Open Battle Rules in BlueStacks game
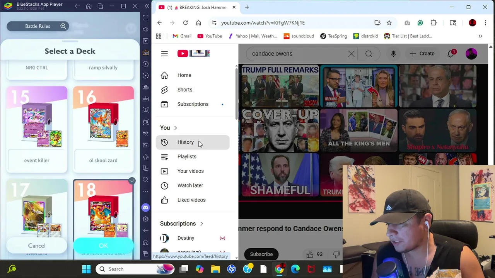Image resolution: width=495 pixels, height=278 pixels. click(x=38, y=26)
